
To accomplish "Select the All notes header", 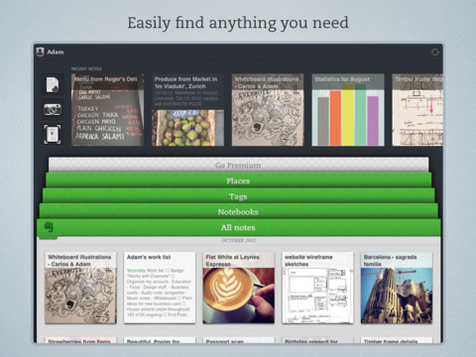I will tap(238, 227).
